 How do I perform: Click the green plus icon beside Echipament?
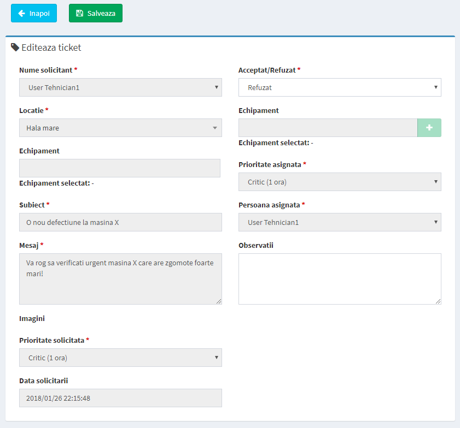(429, 128)
